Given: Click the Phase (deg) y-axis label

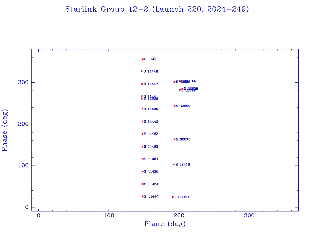Looking at the screenshot, I should pos(5,130).
